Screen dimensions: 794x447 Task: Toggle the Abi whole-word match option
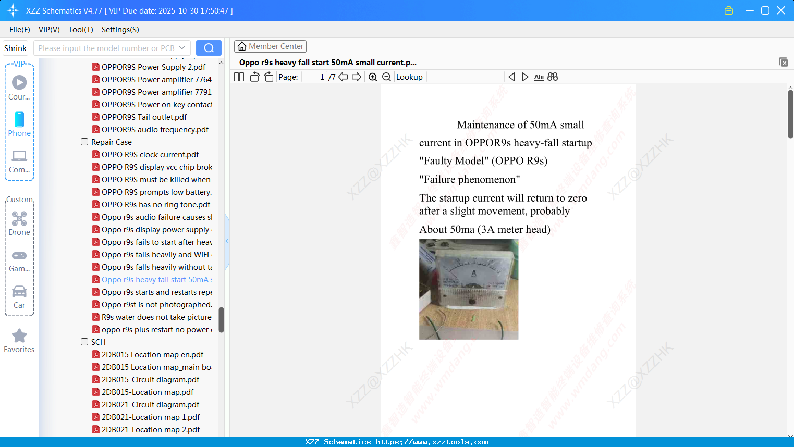pyautogui.click(x=539, y=77)
